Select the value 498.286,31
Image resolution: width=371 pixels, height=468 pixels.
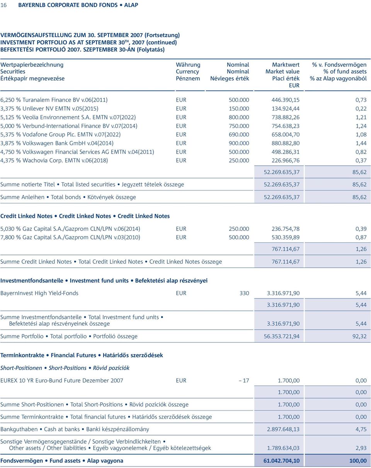coord(285,152)
